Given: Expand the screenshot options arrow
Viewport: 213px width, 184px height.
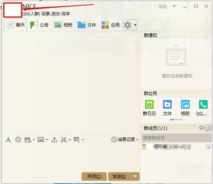Looking at the screenshot, I should [70, 140].
